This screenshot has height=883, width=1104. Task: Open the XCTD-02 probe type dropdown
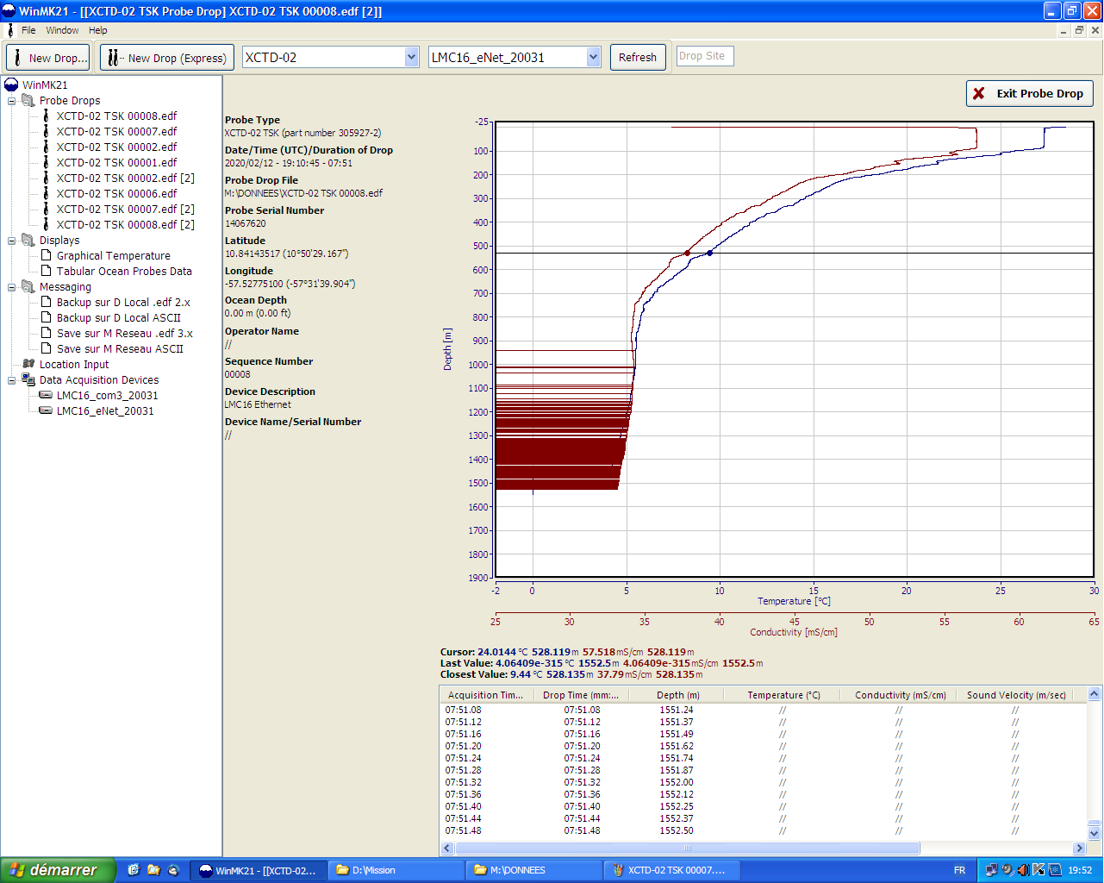point(411,57)
